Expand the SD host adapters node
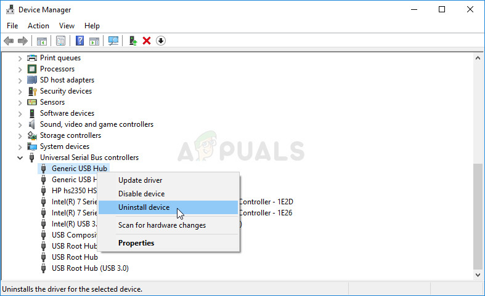485x296 pixels. [x=20, y=81]
